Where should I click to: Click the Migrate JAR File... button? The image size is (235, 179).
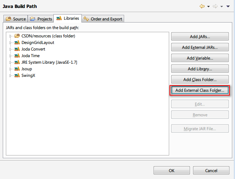[x=200, y=128]
